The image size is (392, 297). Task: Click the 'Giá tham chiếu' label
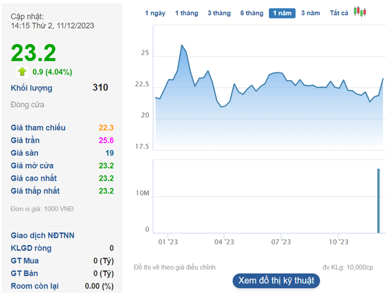[38, 127]
